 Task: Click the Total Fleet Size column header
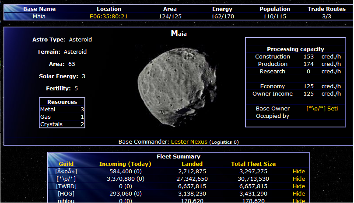point(253,164)
